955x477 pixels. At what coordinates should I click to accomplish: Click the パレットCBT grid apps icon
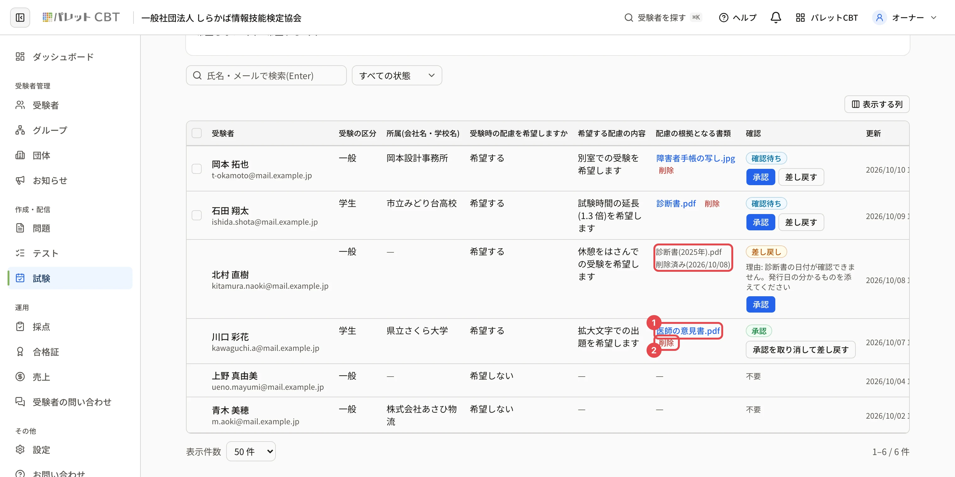click(x=800, y=17)
